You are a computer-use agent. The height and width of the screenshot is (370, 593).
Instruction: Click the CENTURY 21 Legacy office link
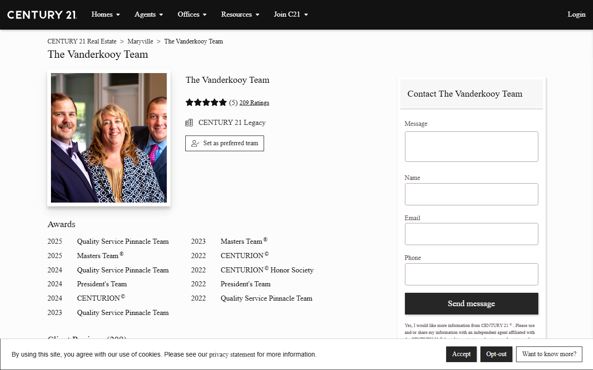point(232,123)
